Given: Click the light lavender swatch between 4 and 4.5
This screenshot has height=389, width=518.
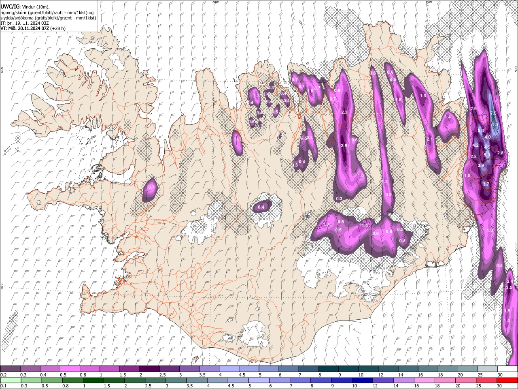Looking at the screenshot, I should click(x=228, y=369).
